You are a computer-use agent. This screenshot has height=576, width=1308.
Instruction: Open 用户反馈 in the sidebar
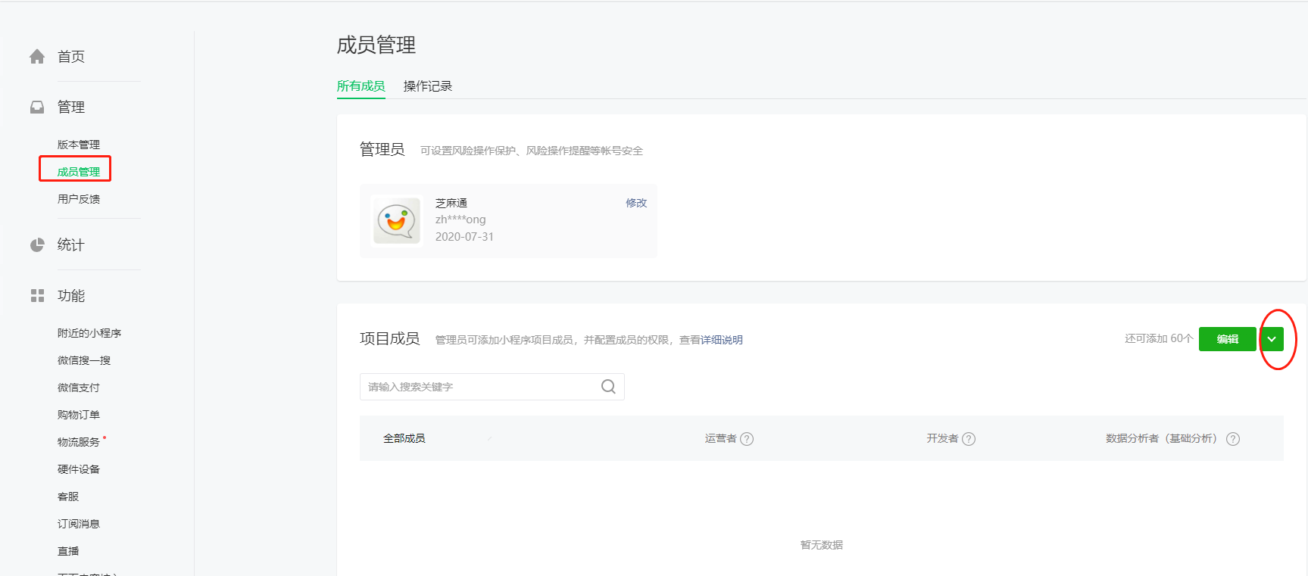point(79,199)
